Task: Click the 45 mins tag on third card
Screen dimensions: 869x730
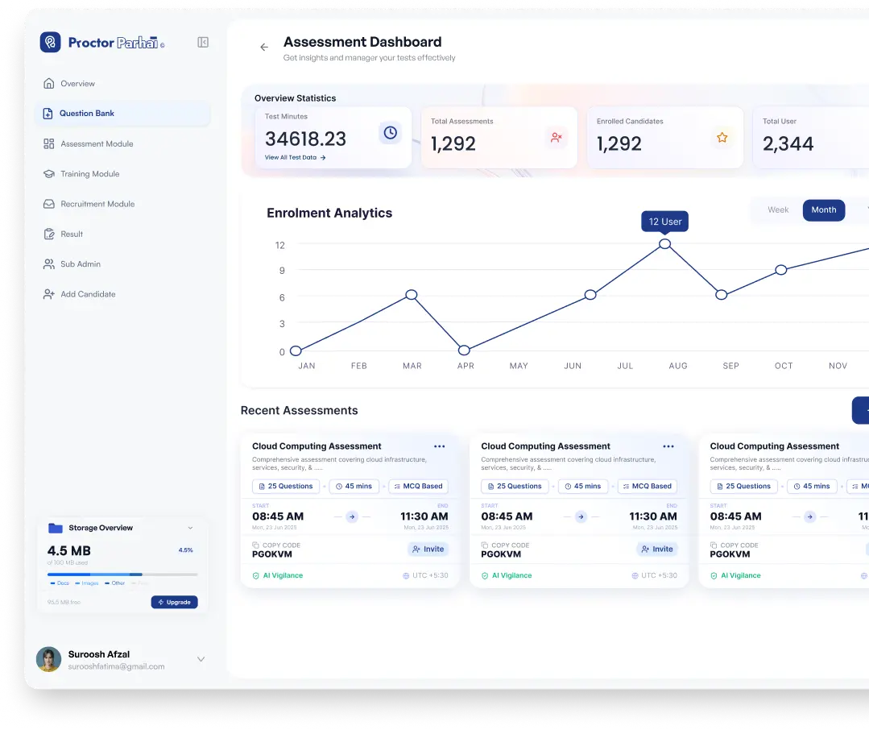Action: point(812,487)
